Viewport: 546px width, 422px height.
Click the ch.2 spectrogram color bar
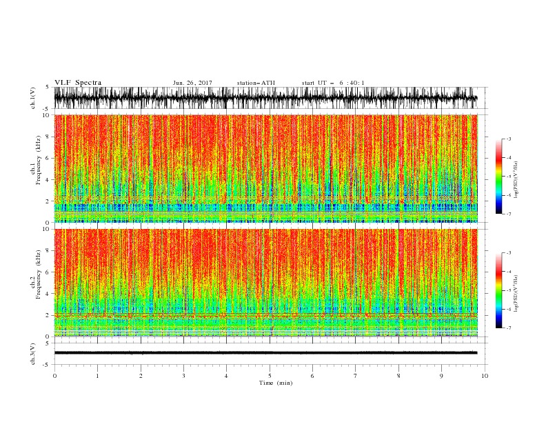click(499, 290)
